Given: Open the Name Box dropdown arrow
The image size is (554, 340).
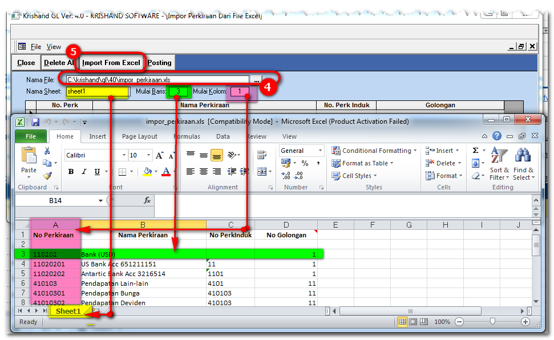Looking at the screenshot, I should click(100, 201).
